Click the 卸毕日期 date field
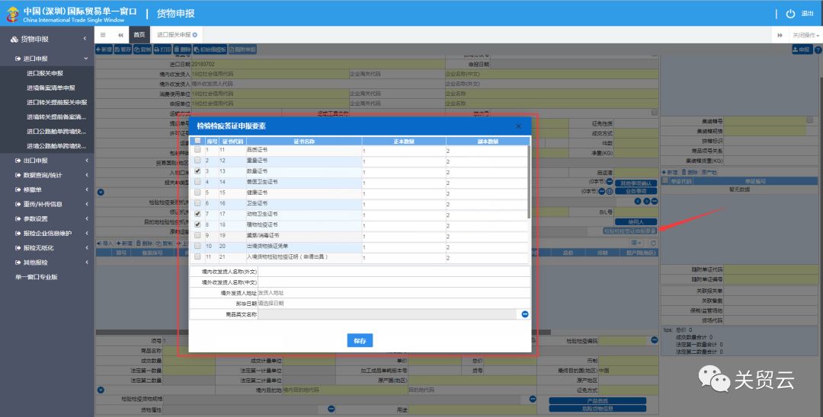This screenshot has height=417, width=823. coord(394,304)
